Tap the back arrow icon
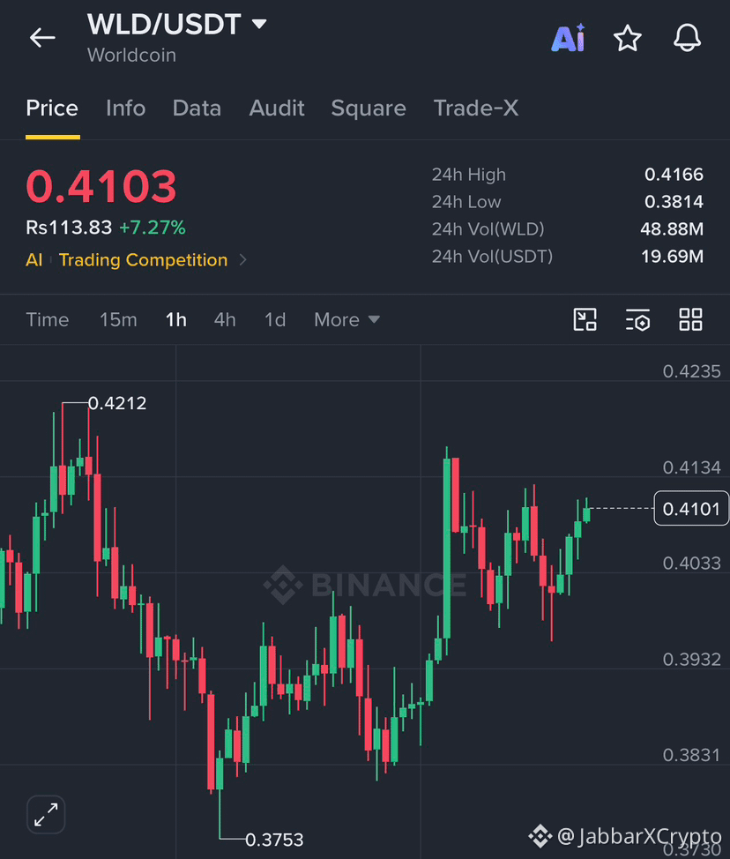Screen dimensions: 730x859 (x=42, y=38)
